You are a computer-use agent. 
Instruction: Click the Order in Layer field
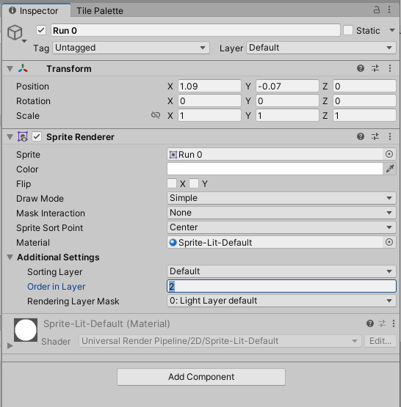click(281, 286)
